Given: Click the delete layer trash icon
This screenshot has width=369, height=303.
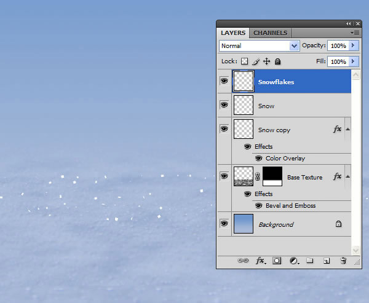Looking at the screenshot, I should point(343,261).
